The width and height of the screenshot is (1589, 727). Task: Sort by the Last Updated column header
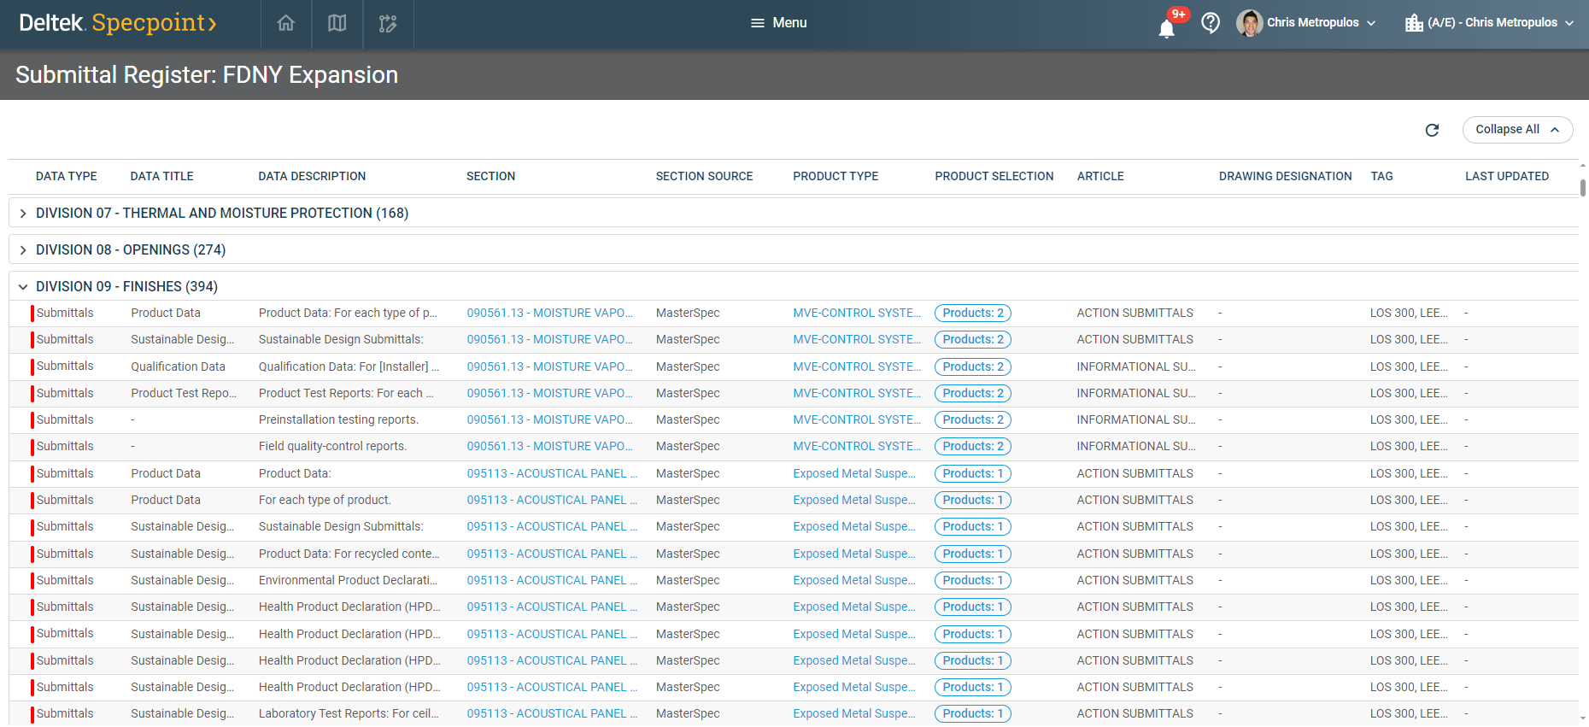pos(1506,177)
